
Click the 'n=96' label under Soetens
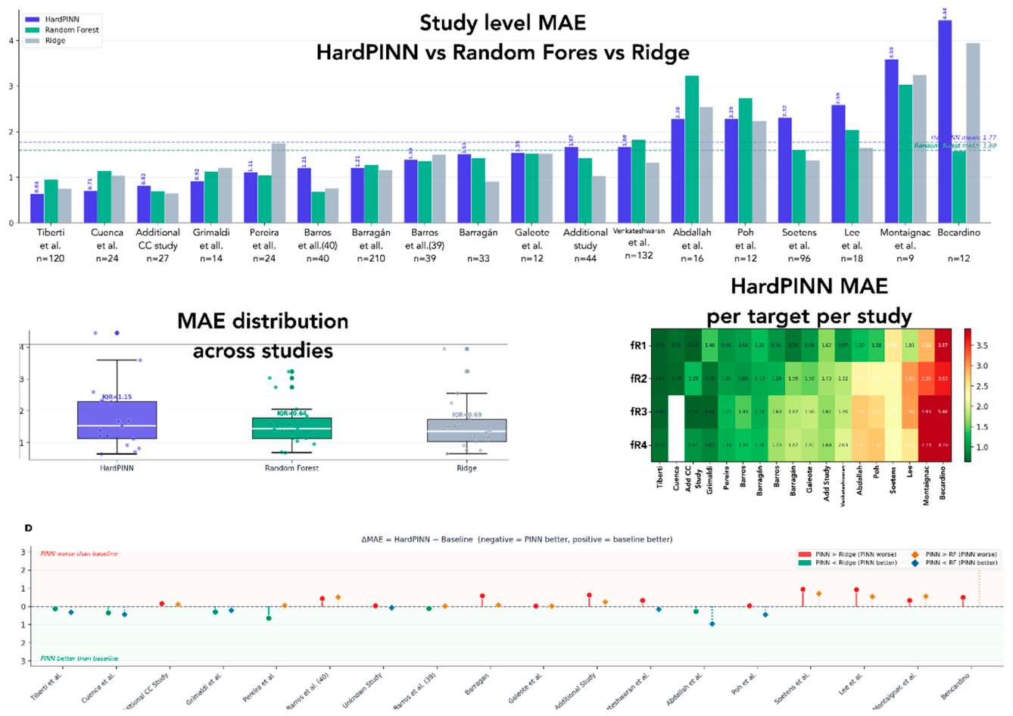pyautogui.click(x=799, y=258)
